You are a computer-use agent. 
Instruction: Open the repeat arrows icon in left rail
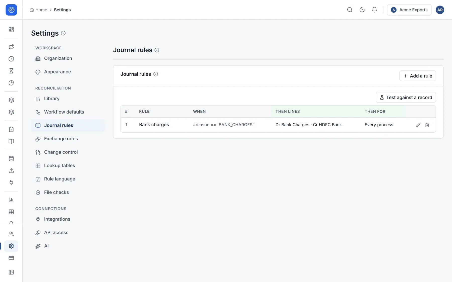[11, 47]
